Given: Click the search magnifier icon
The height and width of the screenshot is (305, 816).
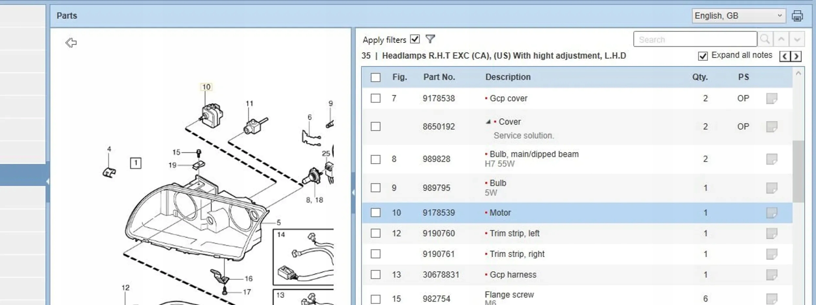Looking at the screenshot, I should (x=765, y=39).
